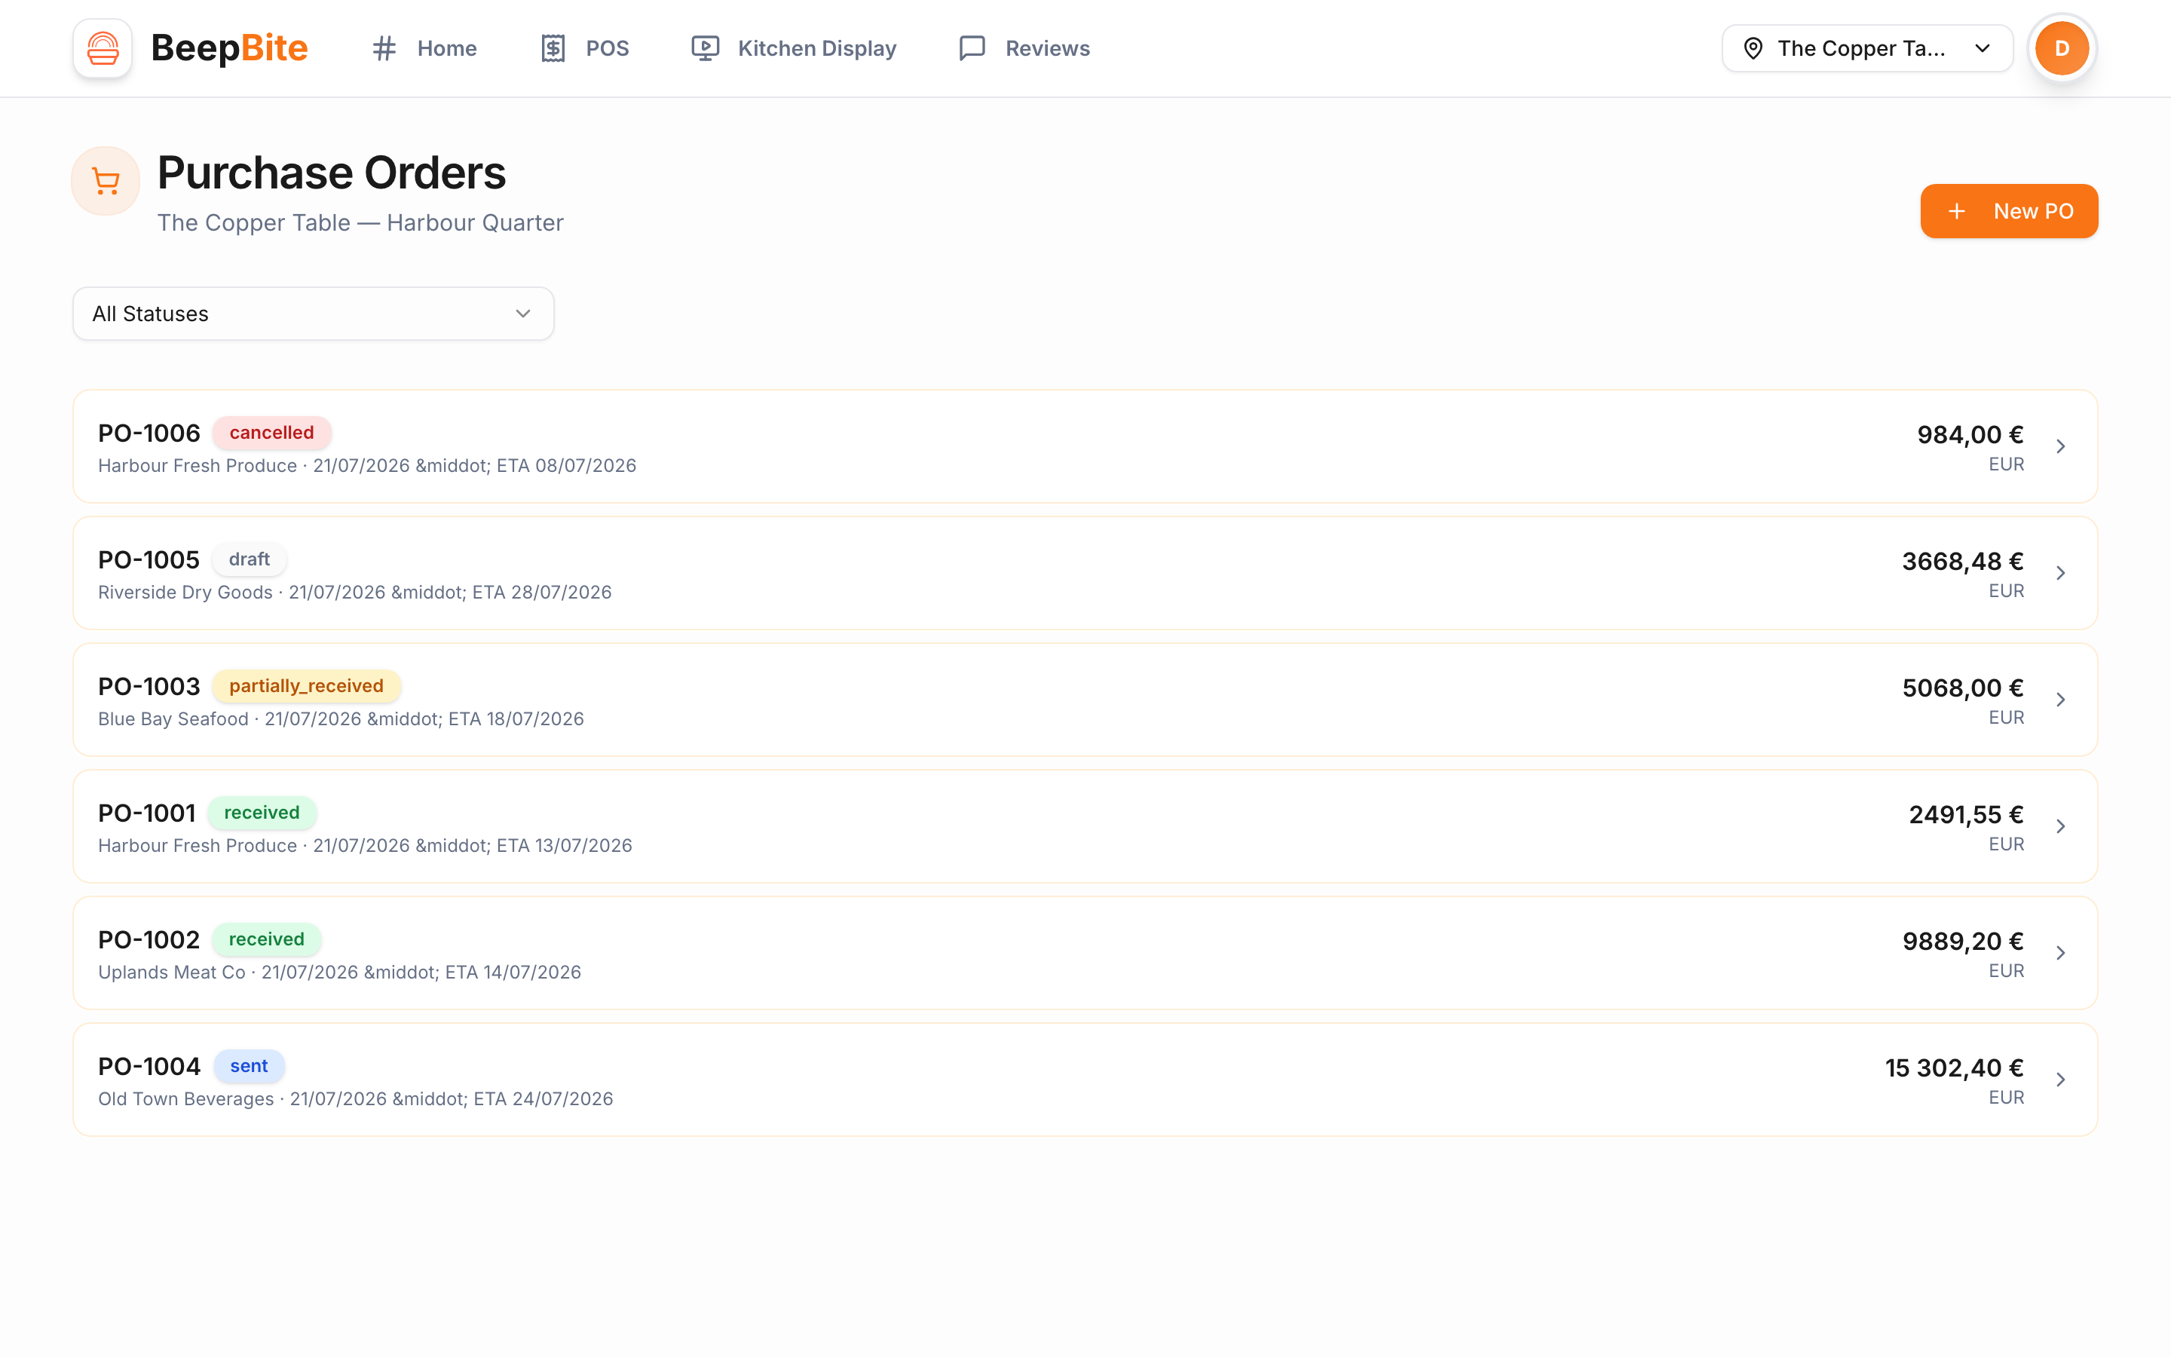Click the Kitchen Display monitor icon
Viewport: 2171px width, 1357px height.
click(x=705, y=48)
